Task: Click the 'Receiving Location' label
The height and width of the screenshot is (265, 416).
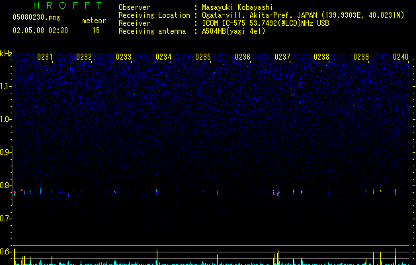Action: tap(154, 15)
